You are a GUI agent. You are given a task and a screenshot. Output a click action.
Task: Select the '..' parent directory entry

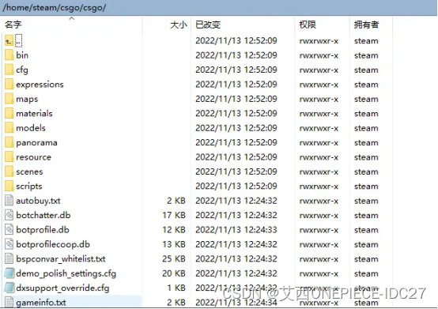point(18,41)
